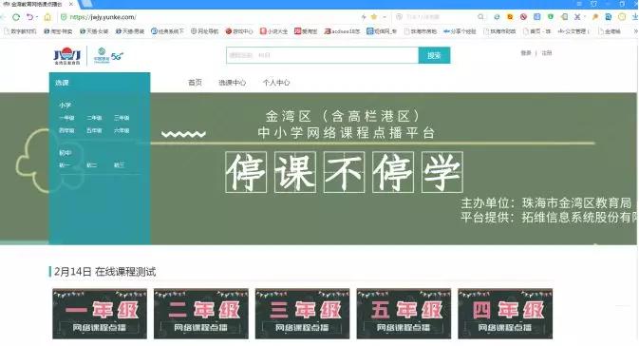
Task: Click the undo/restore page icon
Action: [x=29, y=17]
